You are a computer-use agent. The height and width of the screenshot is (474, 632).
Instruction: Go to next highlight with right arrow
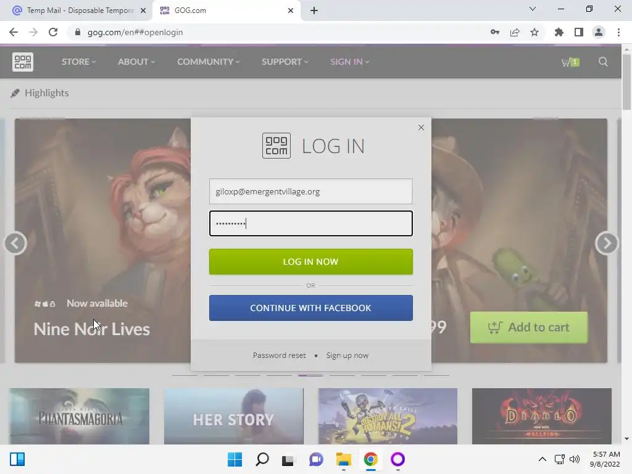pyautogui.click(x=607, y=243)
